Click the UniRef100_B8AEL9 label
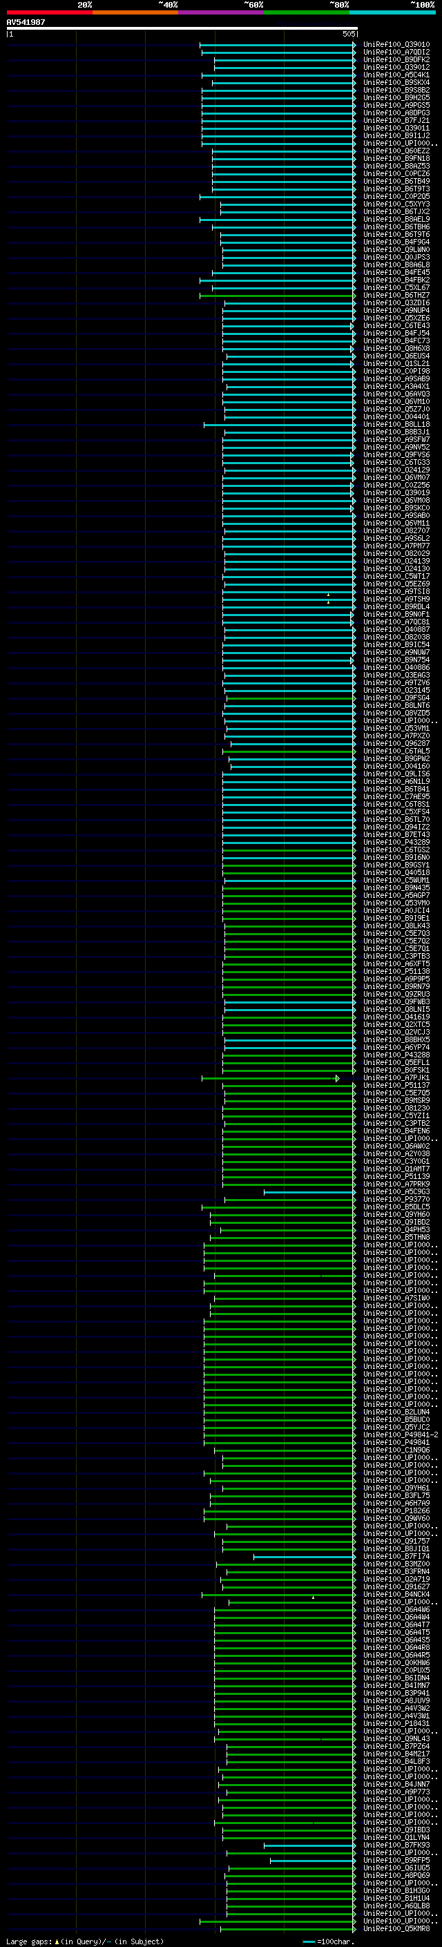Viewport: 442px width, 1947px height. 396,219
